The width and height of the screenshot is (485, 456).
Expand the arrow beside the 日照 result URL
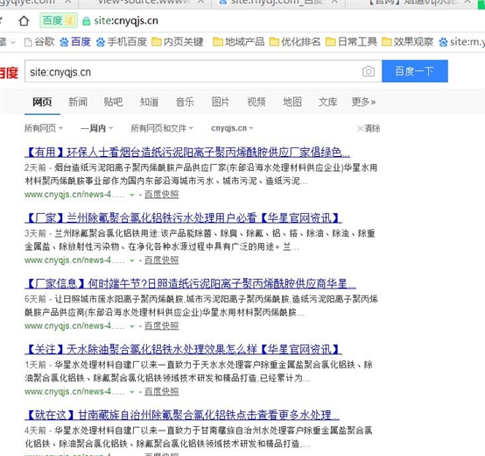coord(132,326)
